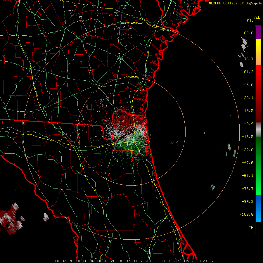The image size is (263, 263).
Task: Click the -78.7 legend value
Action: click(248, 189)
